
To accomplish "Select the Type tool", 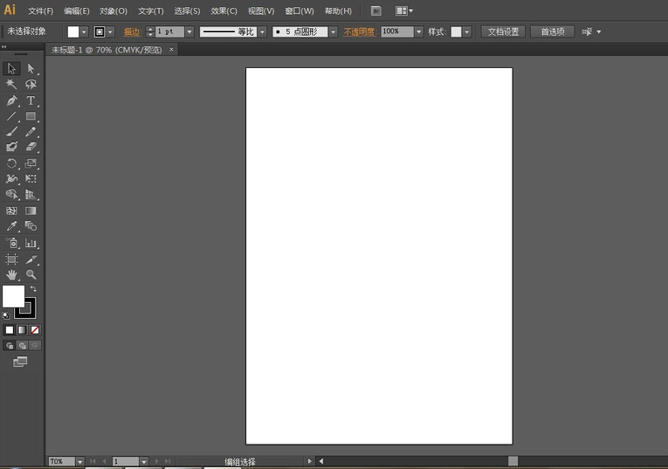I will [31, 100].
